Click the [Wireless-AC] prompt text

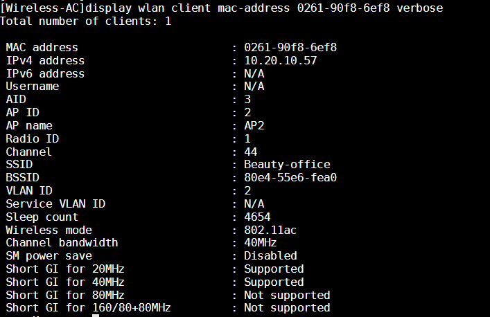[x=42, y=8]
